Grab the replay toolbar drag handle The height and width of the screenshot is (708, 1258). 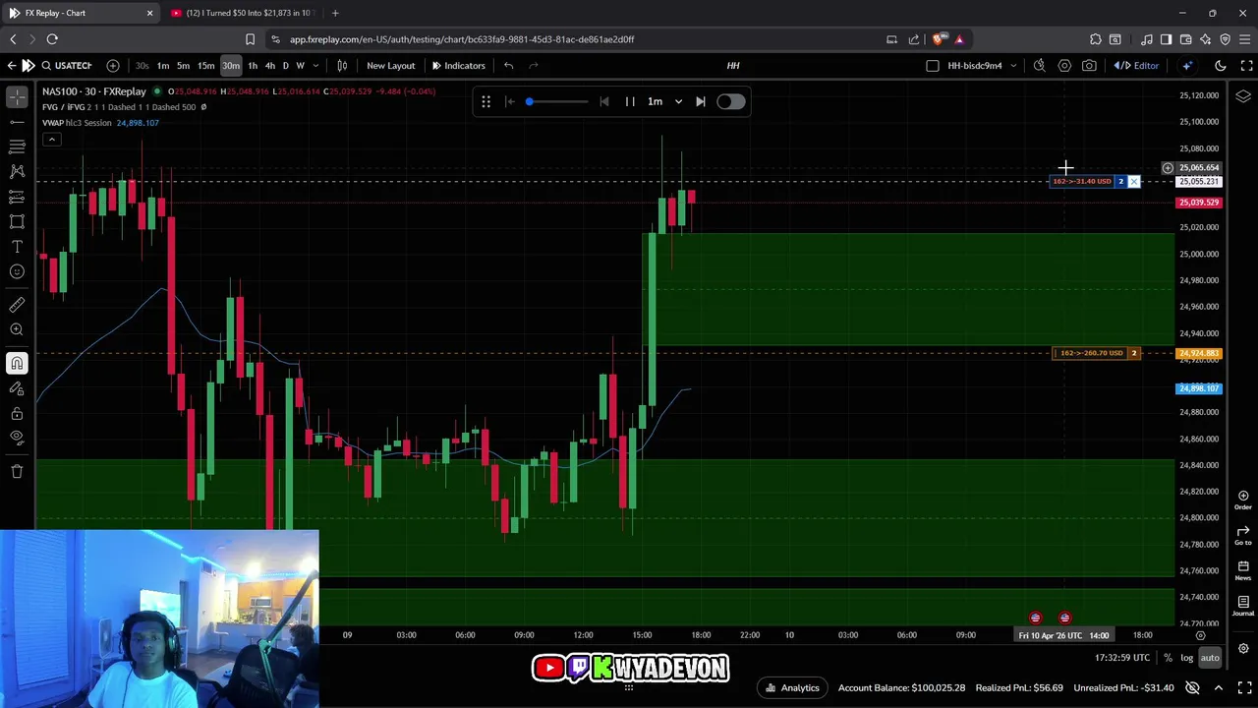point(486,101)
